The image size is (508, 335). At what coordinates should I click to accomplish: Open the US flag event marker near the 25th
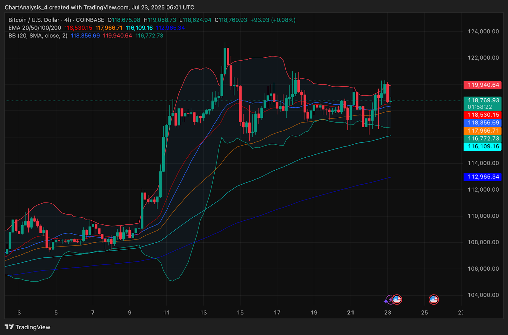click(x=434, y=299)
